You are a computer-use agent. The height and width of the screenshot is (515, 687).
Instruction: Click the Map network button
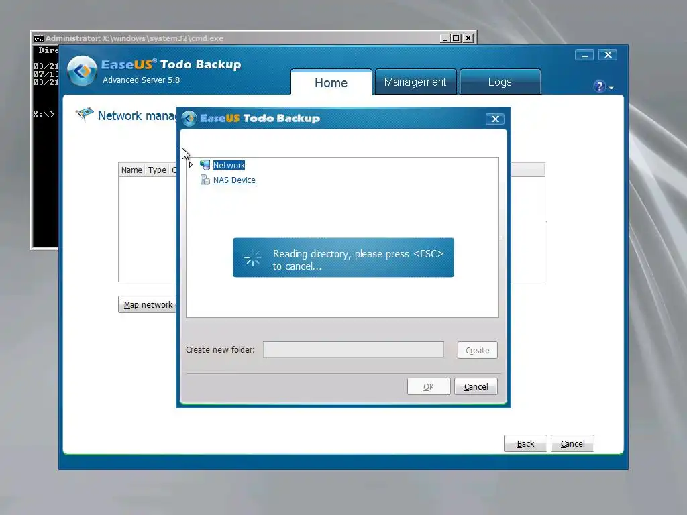(148, 305)
